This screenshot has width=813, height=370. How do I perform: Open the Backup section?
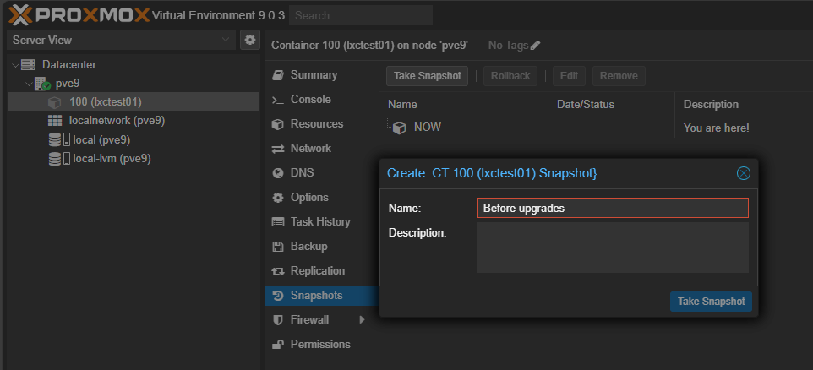(x=308, y=247)
